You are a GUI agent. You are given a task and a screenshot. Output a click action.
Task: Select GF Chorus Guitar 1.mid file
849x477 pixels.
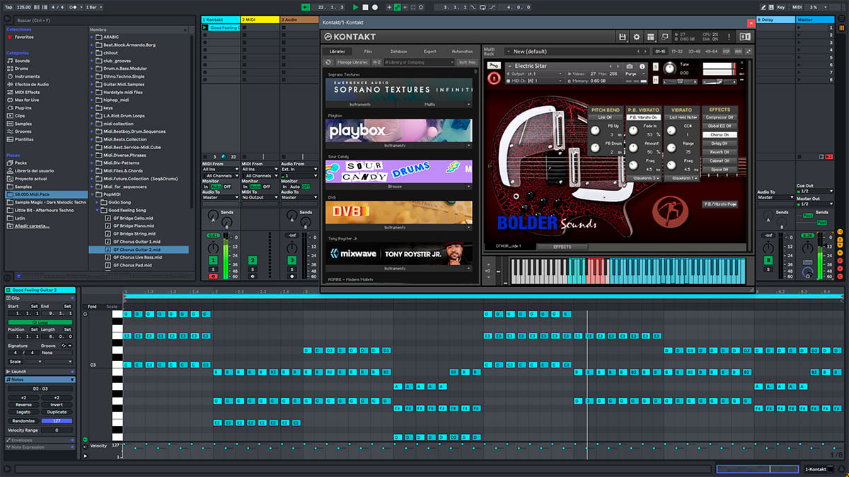click(x=137, y=242)
